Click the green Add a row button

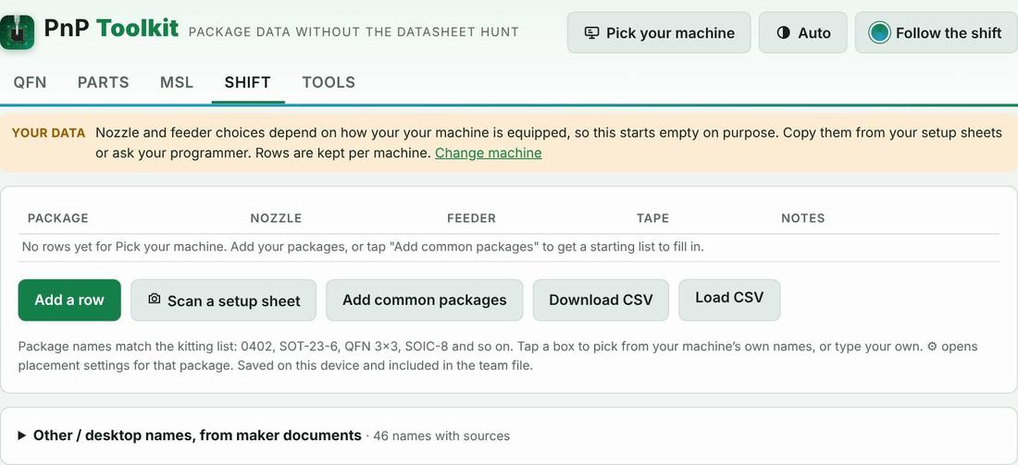tap(69, 300)
